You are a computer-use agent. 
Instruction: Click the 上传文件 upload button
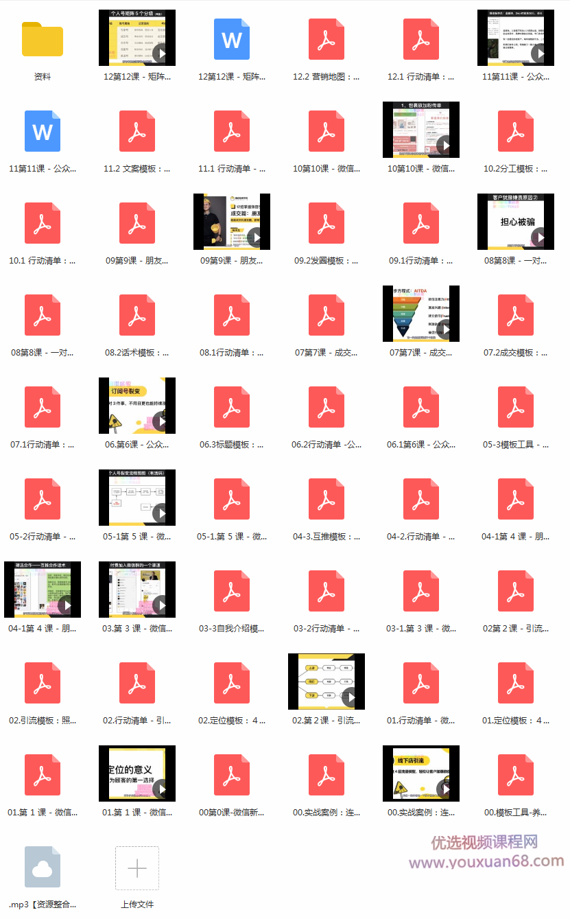click(x=137, y=868)
